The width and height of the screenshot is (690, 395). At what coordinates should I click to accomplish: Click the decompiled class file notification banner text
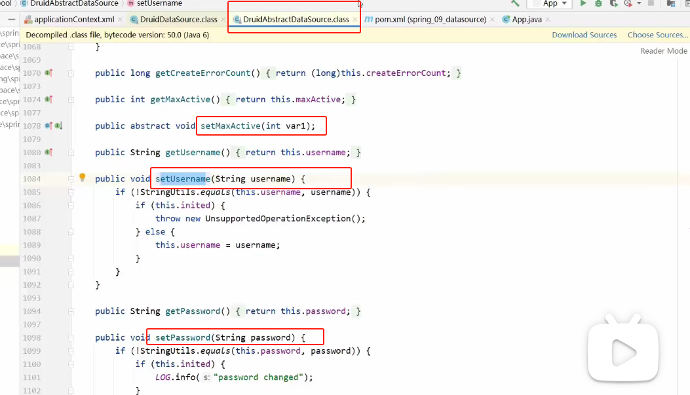[117, 35]
